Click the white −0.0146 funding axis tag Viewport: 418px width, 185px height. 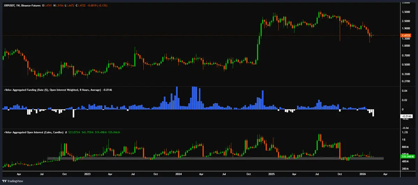407,116
